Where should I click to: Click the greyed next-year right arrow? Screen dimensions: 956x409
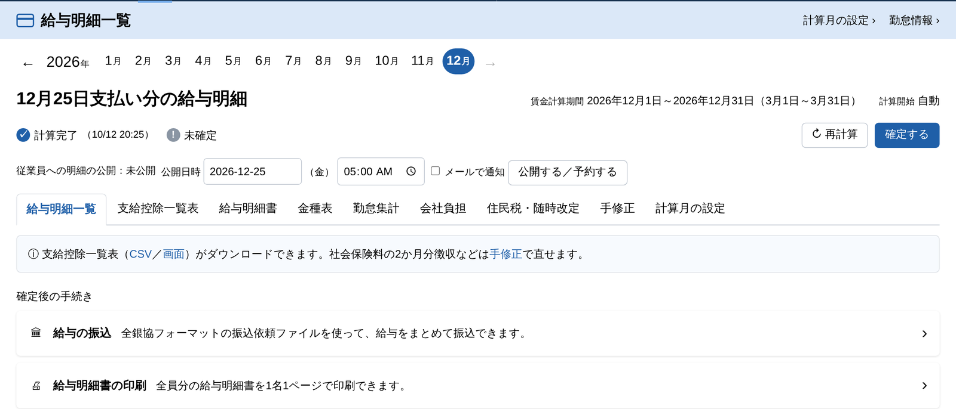pyautogui.click(x=491, y=64)
